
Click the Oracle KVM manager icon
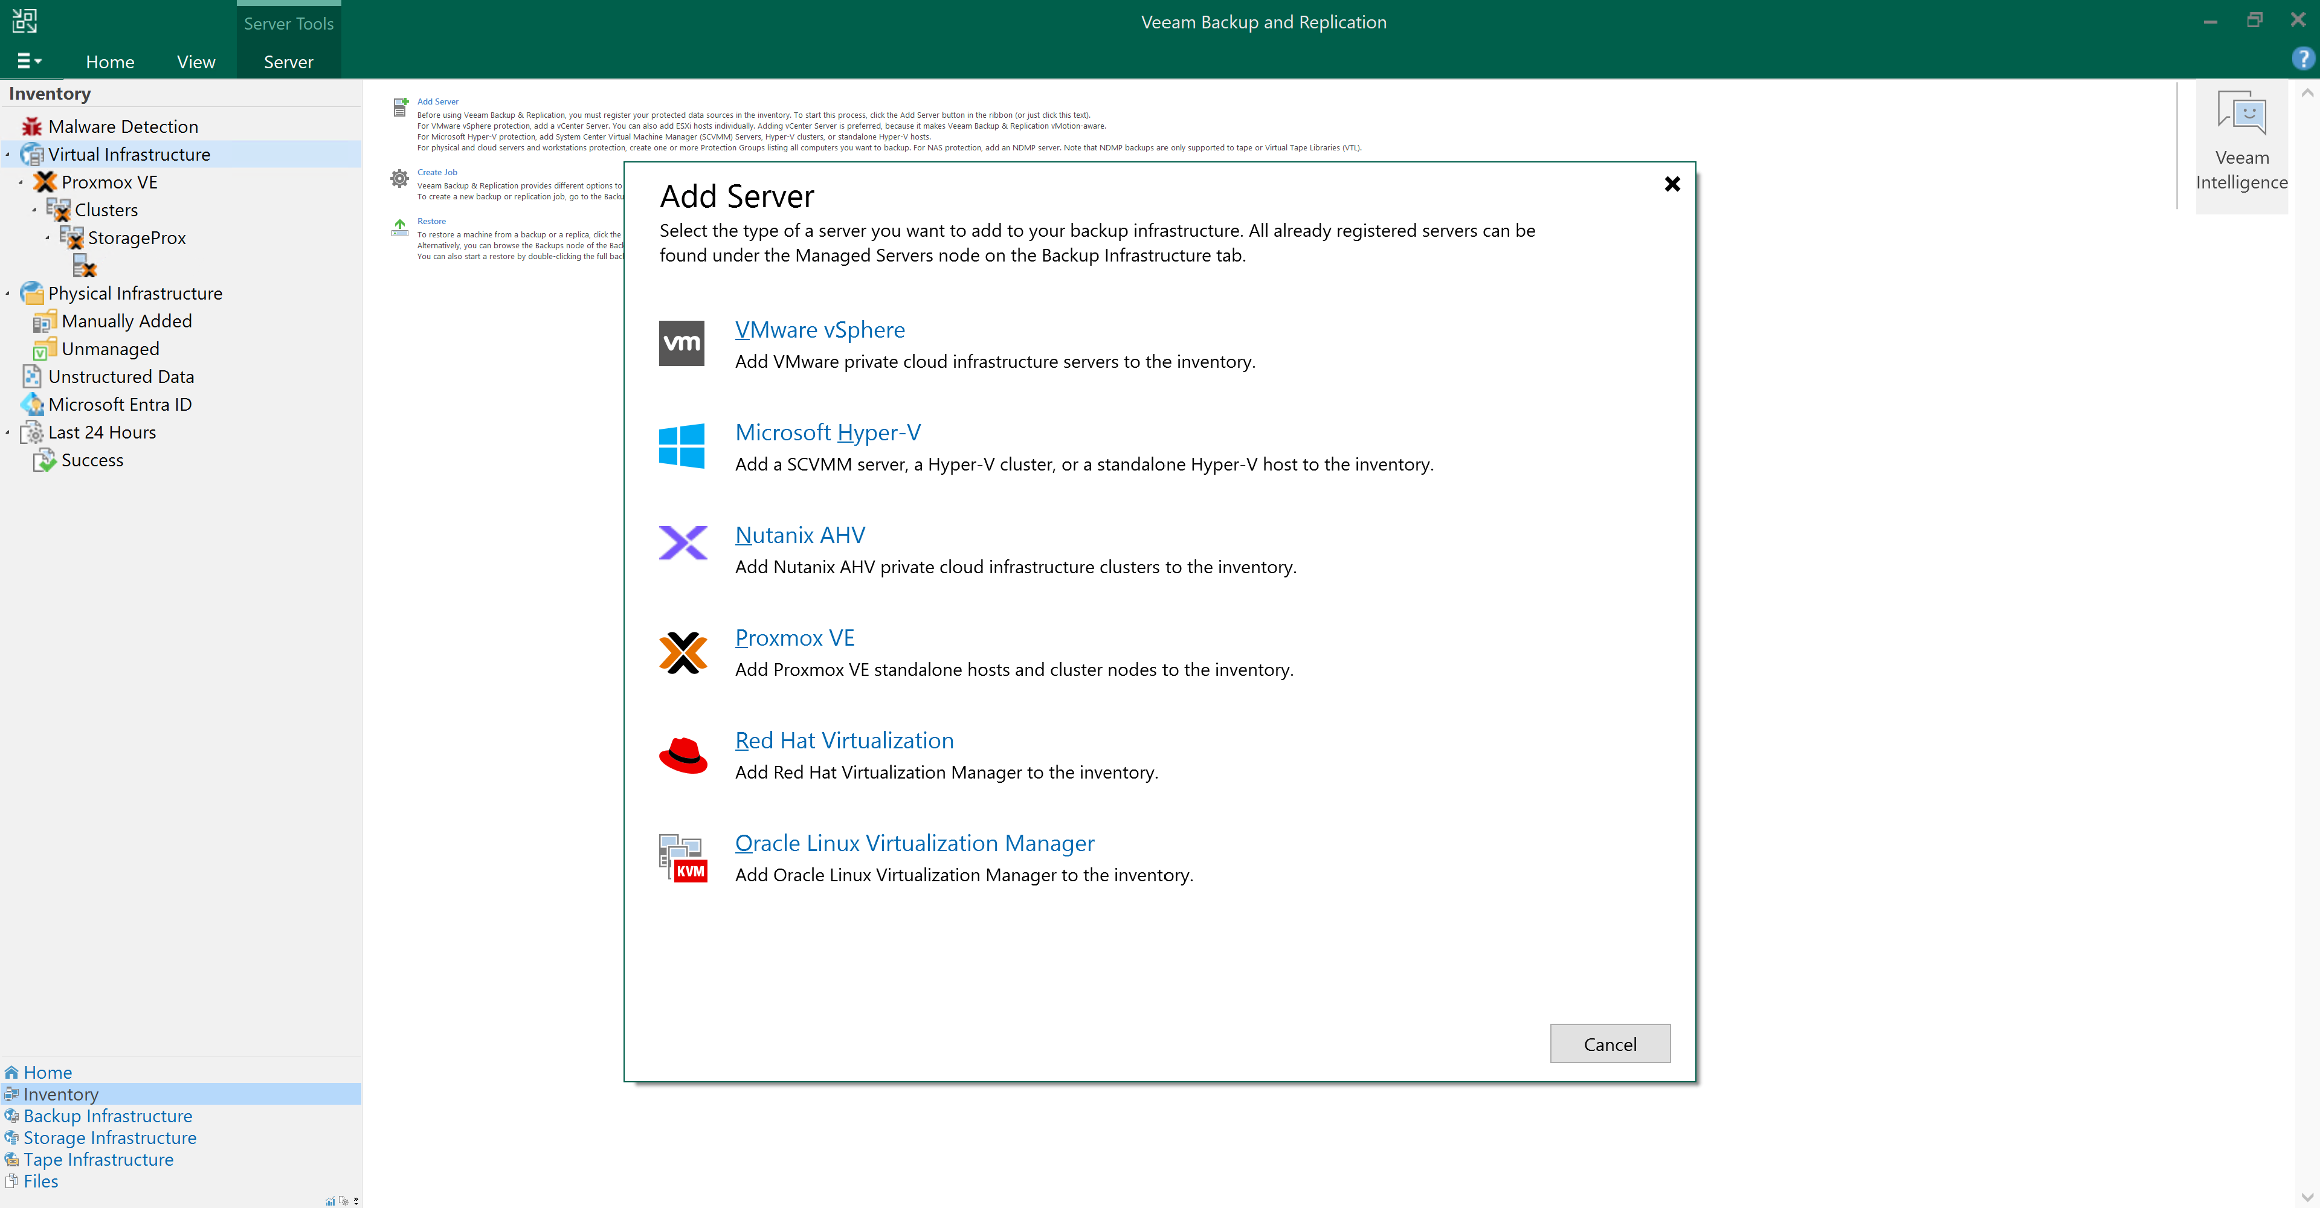click(x=683, y=858)
